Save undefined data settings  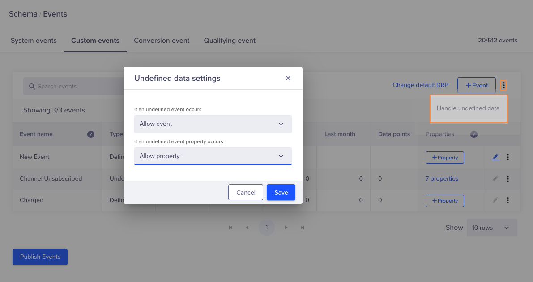(281, 192)
